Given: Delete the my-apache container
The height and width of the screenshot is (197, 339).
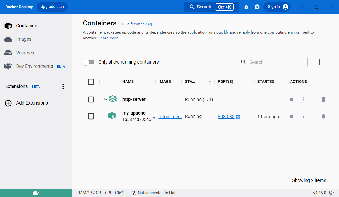Looking at the screenshot, I should 323,116.
